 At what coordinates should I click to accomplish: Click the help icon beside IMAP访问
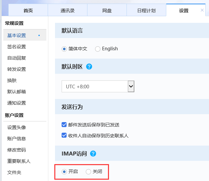coord(93,154)
